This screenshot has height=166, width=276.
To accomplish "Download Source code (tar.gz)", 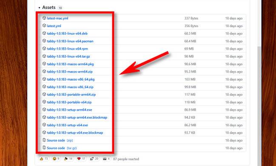I will pos(62,148).
